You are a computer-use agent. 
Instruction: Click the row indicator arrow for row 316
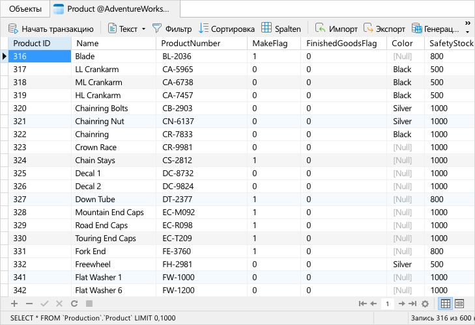point(5,57)
